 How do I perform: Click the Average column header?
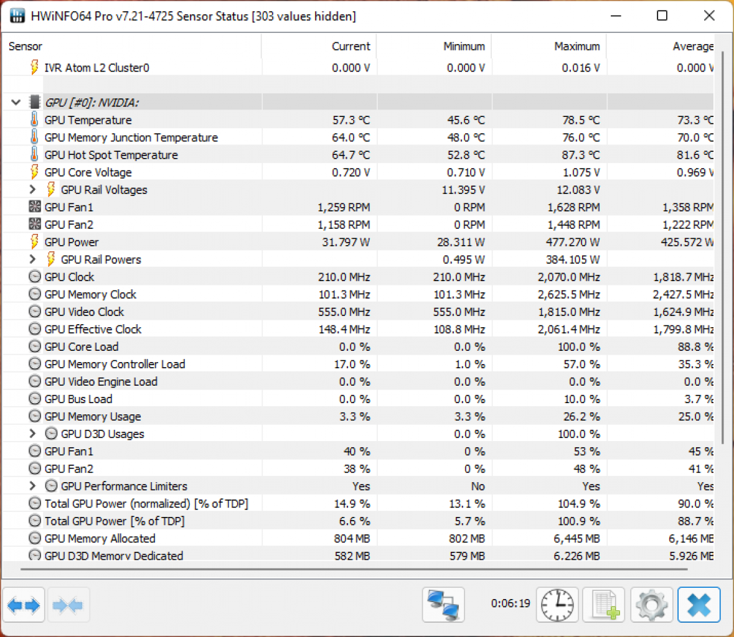point(660,46)
